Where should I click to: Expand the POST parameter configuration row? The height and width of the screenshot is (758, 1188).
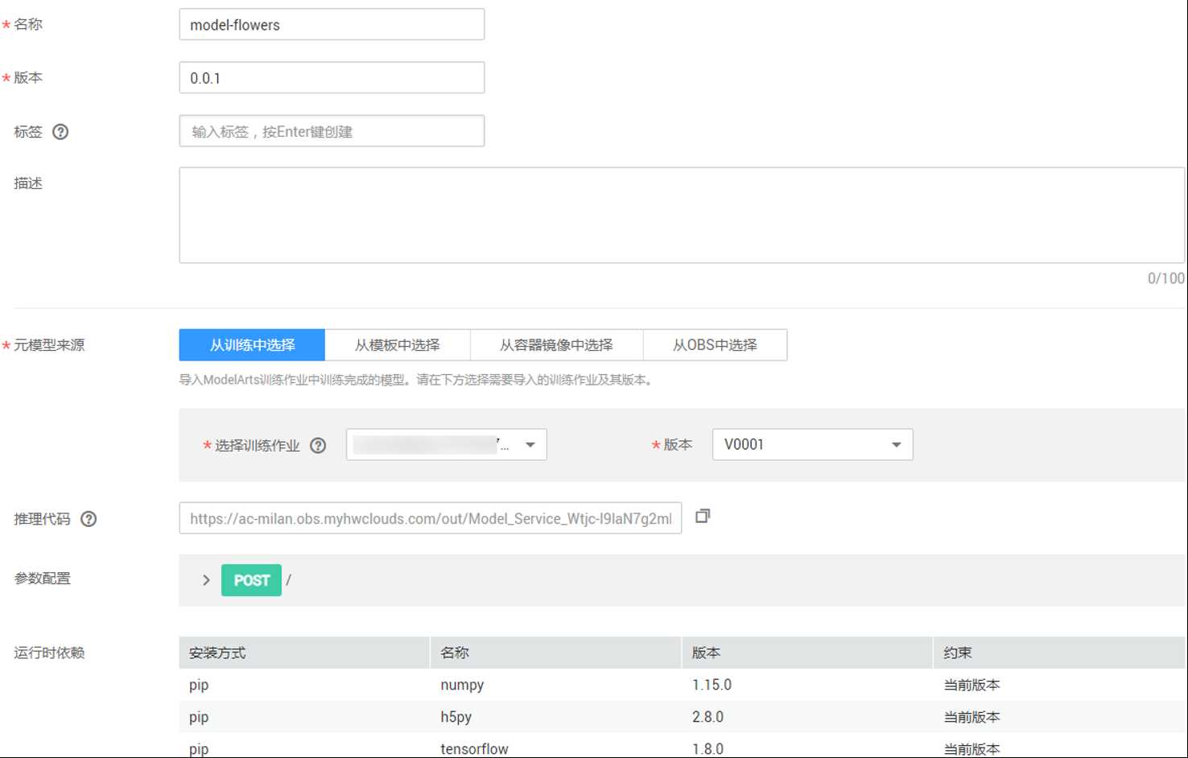click(206, 580)
